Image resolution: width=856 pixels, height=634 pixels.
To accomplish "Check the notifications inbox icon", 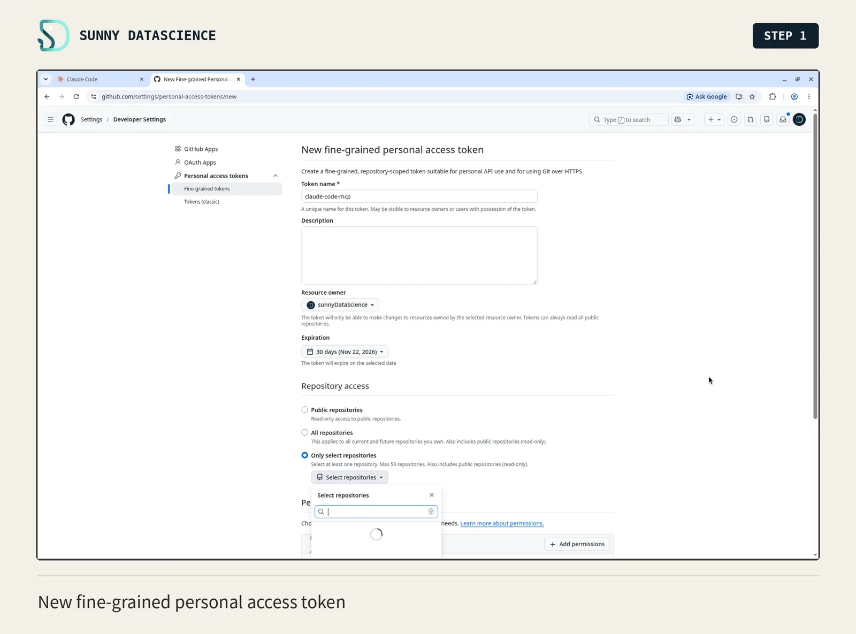I will coord(783,119).
